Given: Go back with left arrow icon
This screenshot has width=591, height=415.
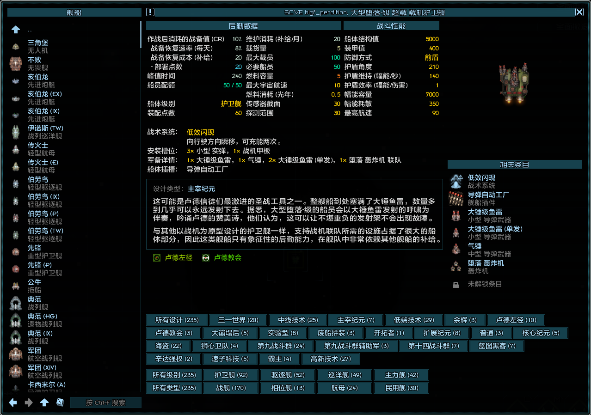Looking at the screenshot, I should click(13, 403).
